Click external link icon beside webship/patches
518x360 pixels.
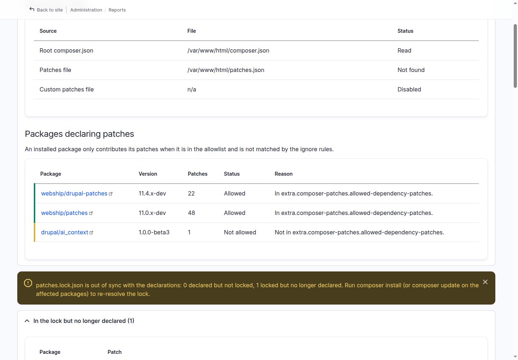[91, 213]
